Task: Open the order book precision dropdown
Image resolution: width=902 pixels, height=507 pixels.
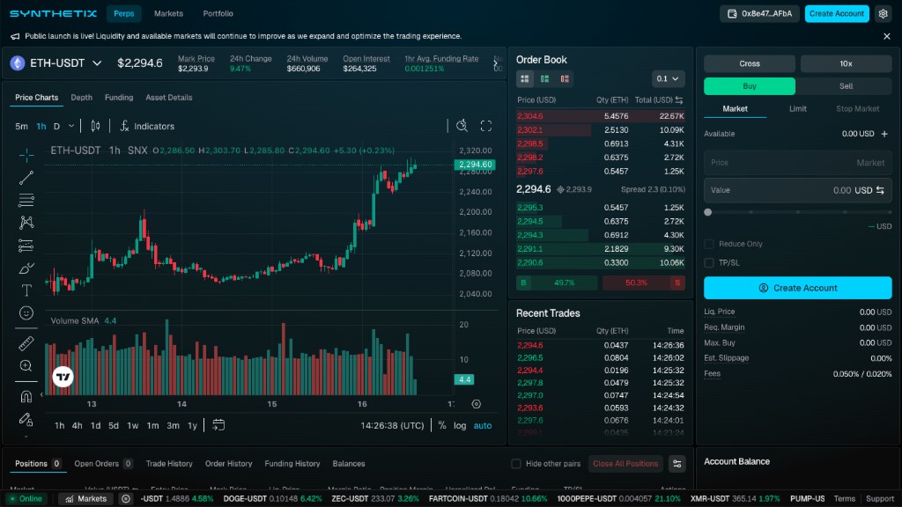Action: click(x=667, y=78)
